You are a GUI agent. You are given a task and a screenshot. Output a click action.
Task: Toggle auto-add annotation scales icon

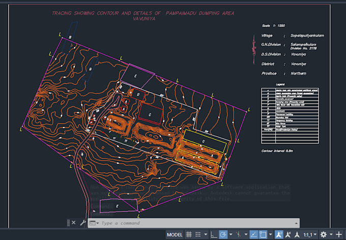tap(288, 235)
